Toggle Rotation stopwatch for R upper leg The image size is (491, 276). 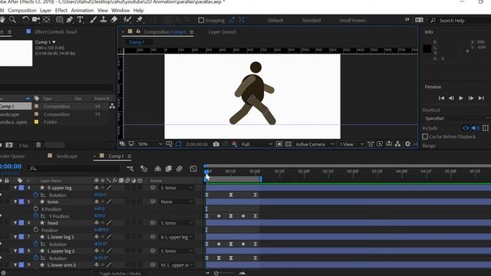[36, 195]
